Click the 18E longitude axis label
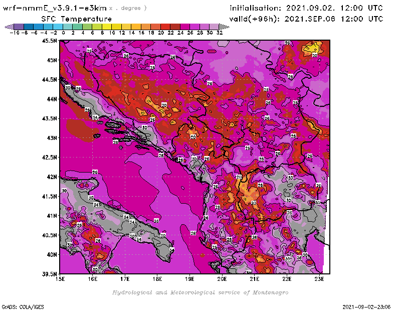Image resolution: width=401 pixels, height=310 pixels. [157, 279]
